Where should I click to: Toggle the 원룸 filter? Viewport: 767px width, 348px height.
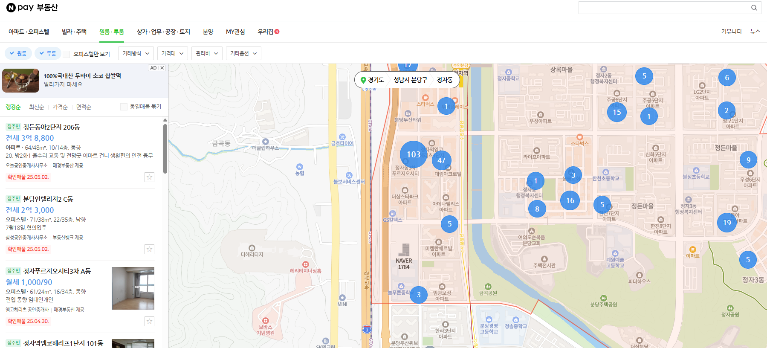tap(18, 53)
